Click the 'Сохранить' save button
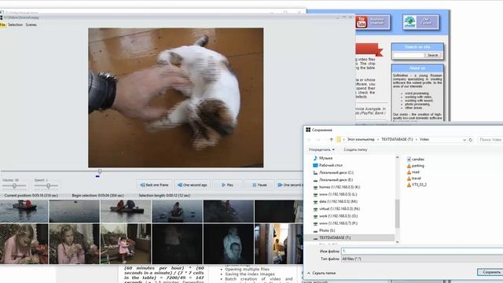The height and width of the screenshot is (283, 503). (x=490, y=272)
